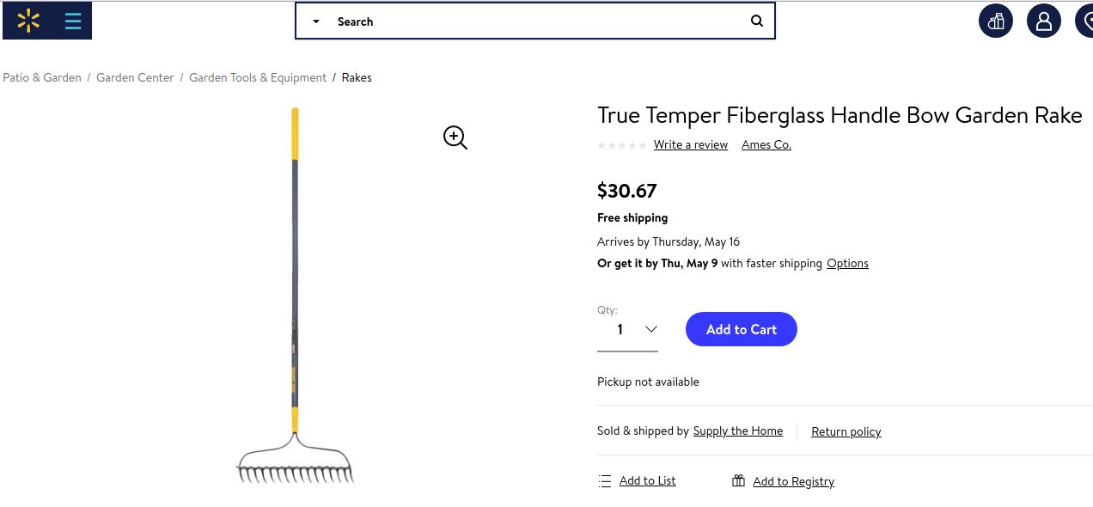This screenshot has width=1093, height=507.
Task: View the Return policy
Action: 846,431
